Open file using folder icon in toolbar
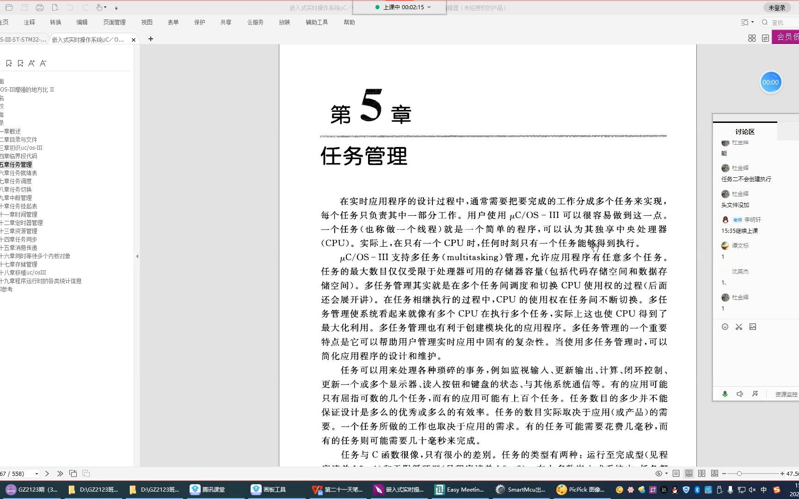Screen dimensions: 799x499 [9, 7]
